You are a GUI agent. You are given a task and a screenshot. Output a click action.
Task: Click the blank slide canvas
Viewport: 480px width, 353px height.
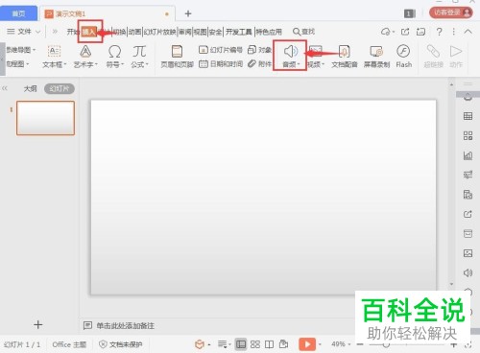coord(263,197)
